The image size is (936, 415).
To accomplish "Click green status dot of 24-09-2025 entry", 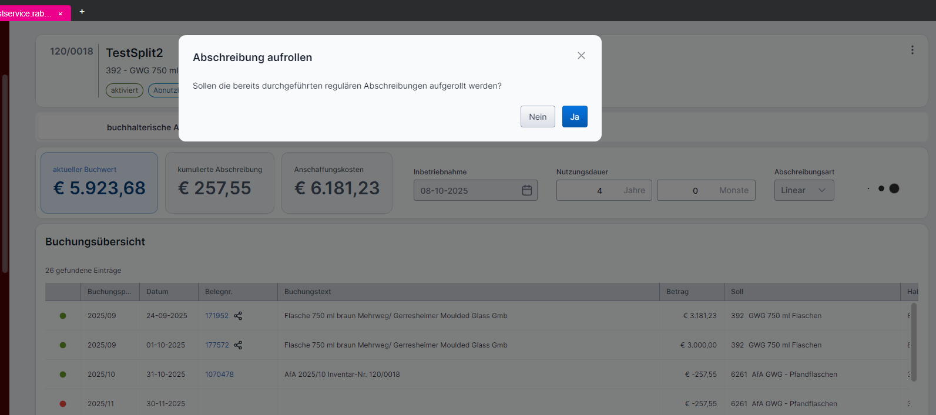I will pyautogui.click(x=63, y=316).
